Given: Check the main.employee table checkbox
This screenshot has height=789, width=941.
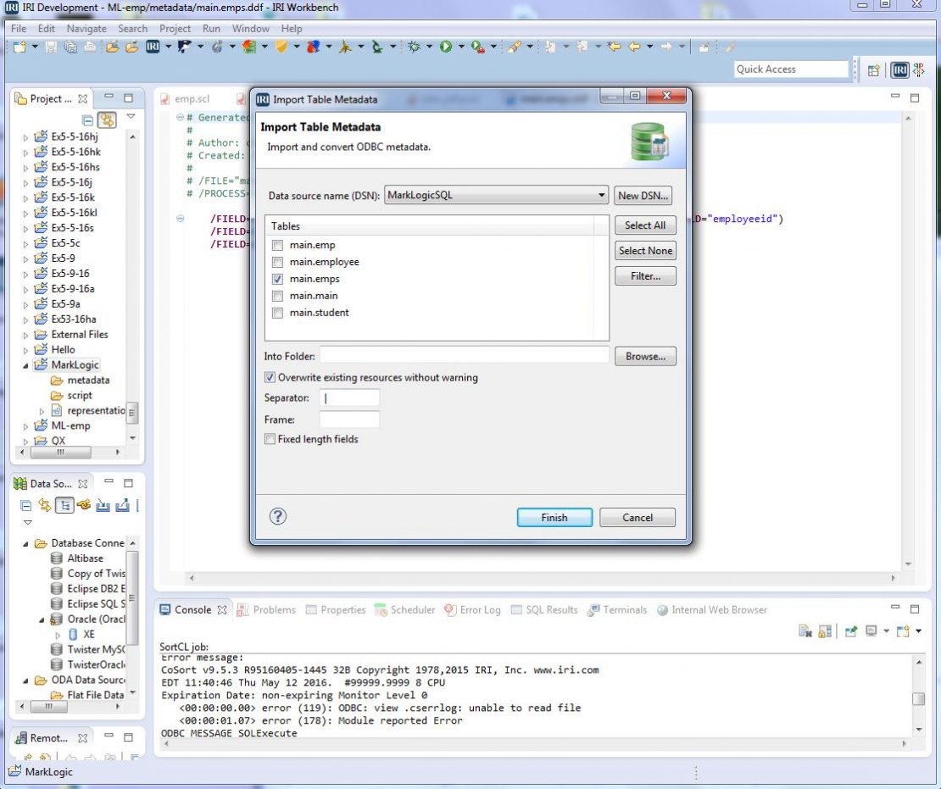Looking at the screenshot, I should click(x=277, y=262).
